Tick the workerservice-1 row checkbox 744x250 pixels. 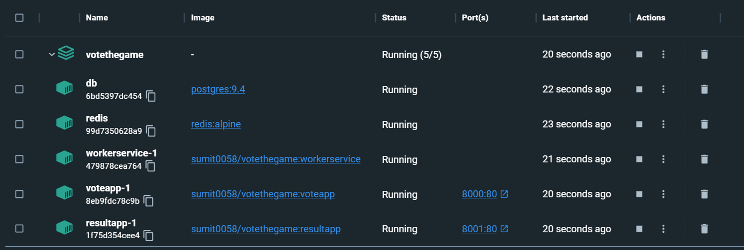point(19,159)
